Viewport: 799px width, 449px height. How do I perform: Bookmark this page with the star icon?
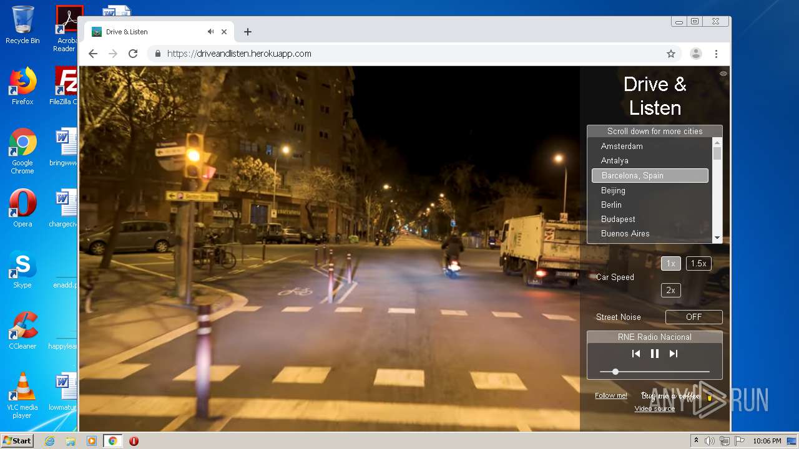coord(671,54)
